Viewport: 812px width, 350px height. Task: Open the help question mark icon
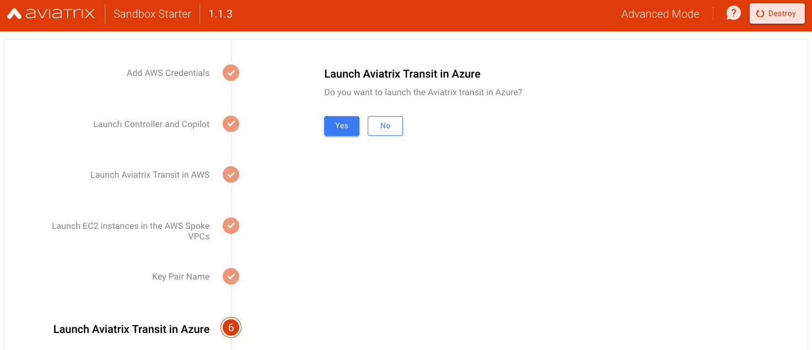[733, 13]
